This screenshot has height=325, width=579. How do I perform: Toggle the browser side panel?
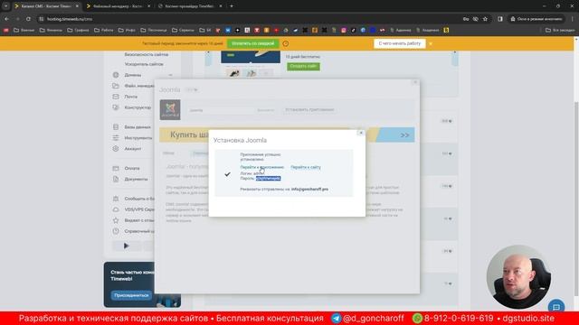[x=500, y=19]
